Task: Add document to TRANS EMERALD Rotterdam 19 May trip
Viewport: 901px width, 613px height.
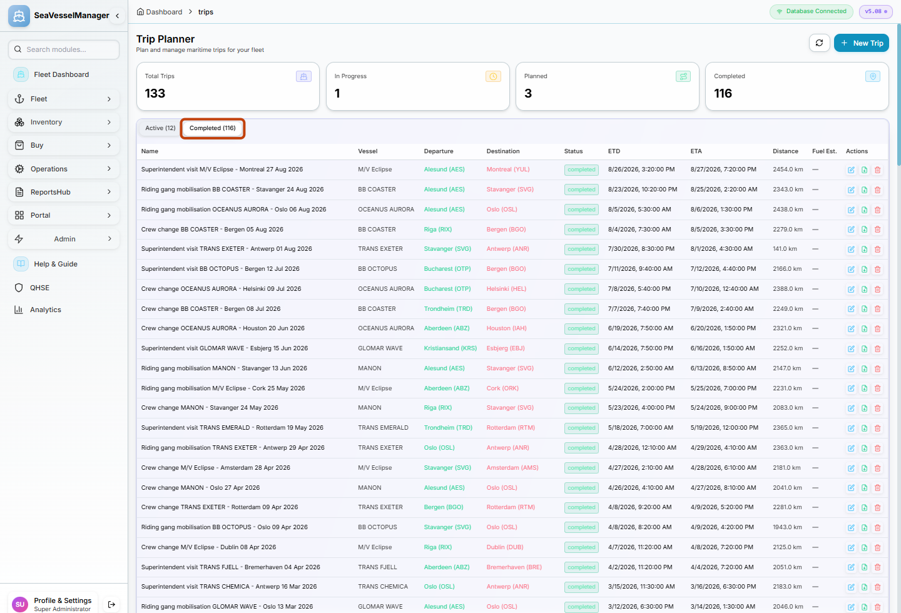Action: pyautogui.click(x=864, y=428)
